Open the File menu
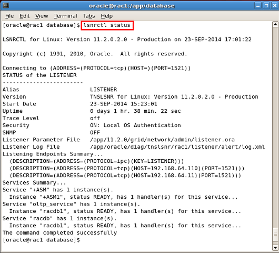Screen dimensions: 279x253 click(x=9, y=16)
